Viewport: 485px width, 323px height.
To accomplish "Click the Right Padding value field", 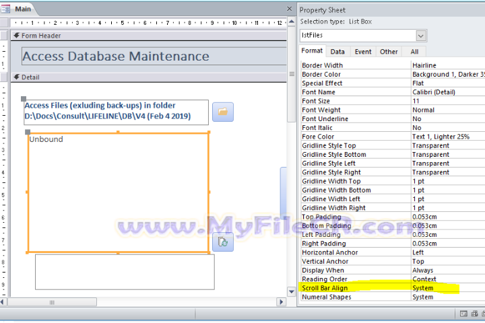I will (x=448, y=244).
